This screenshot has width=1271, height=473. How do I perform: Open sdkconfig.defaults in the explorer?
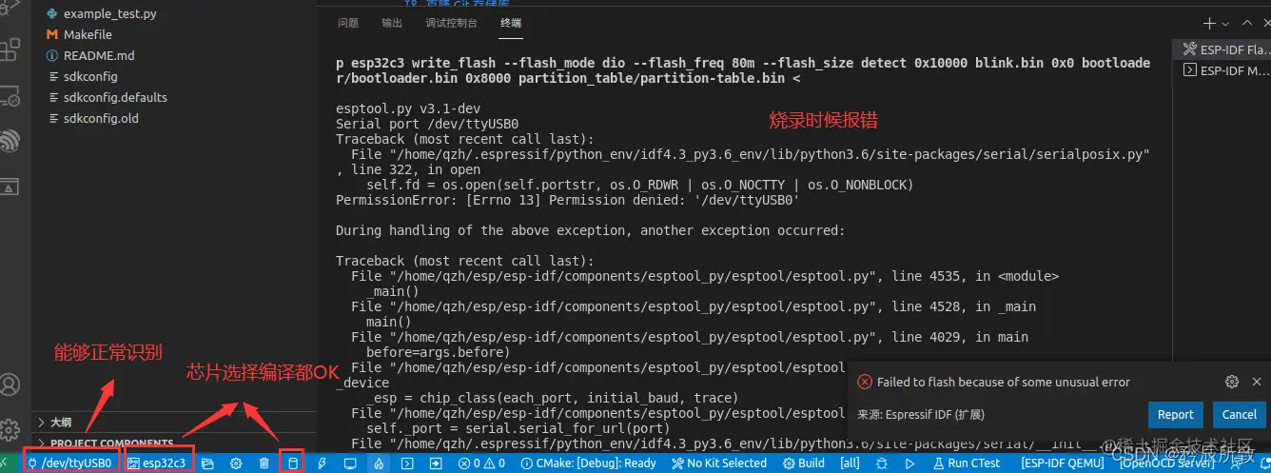pos(114,97)
